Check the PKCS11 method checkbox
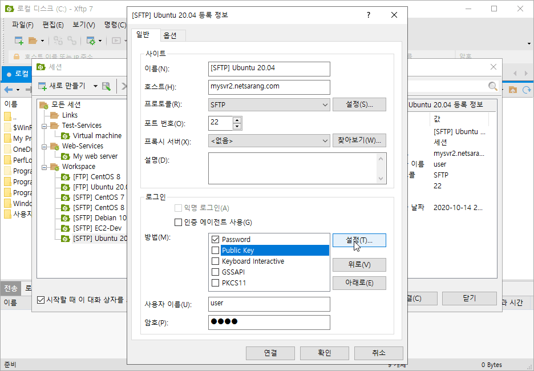 215,283
